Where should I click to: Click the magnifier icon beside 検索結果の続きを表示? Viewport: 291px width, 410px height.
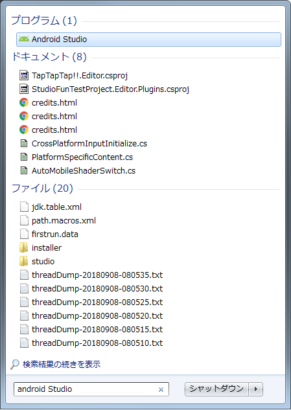[x=15, y=364]
